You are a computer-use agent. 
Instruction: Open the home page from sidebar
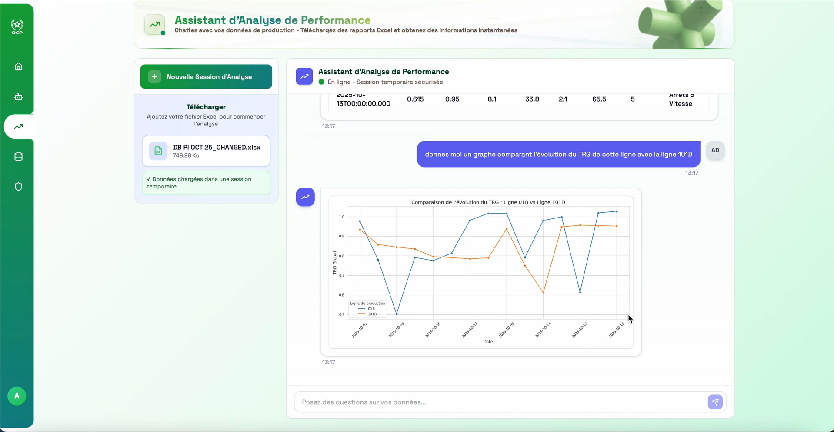[18, 66]
